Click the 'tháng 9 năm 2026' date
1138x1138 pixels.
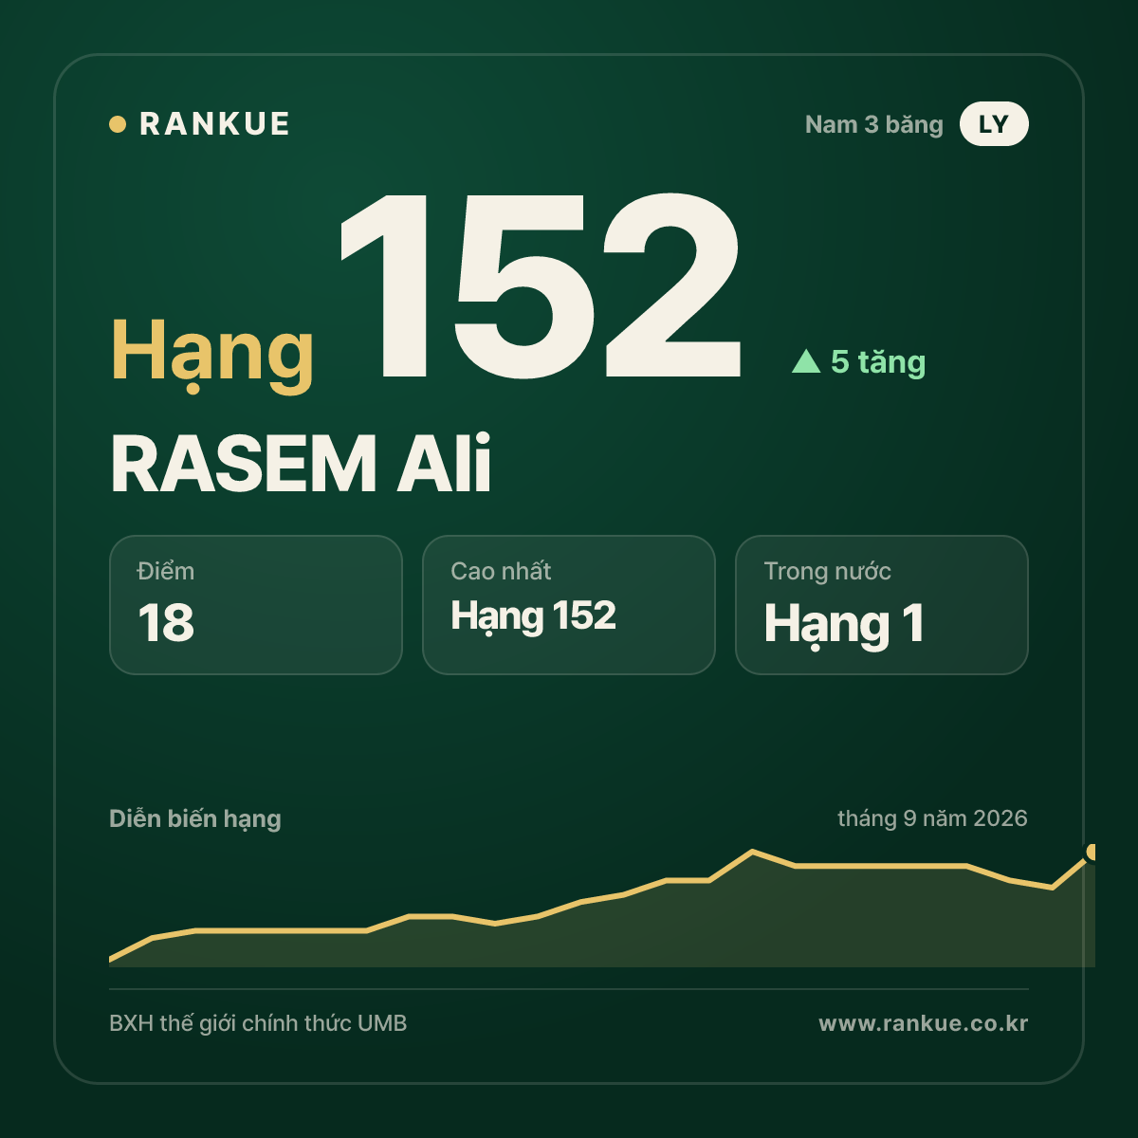click(932, 818)
